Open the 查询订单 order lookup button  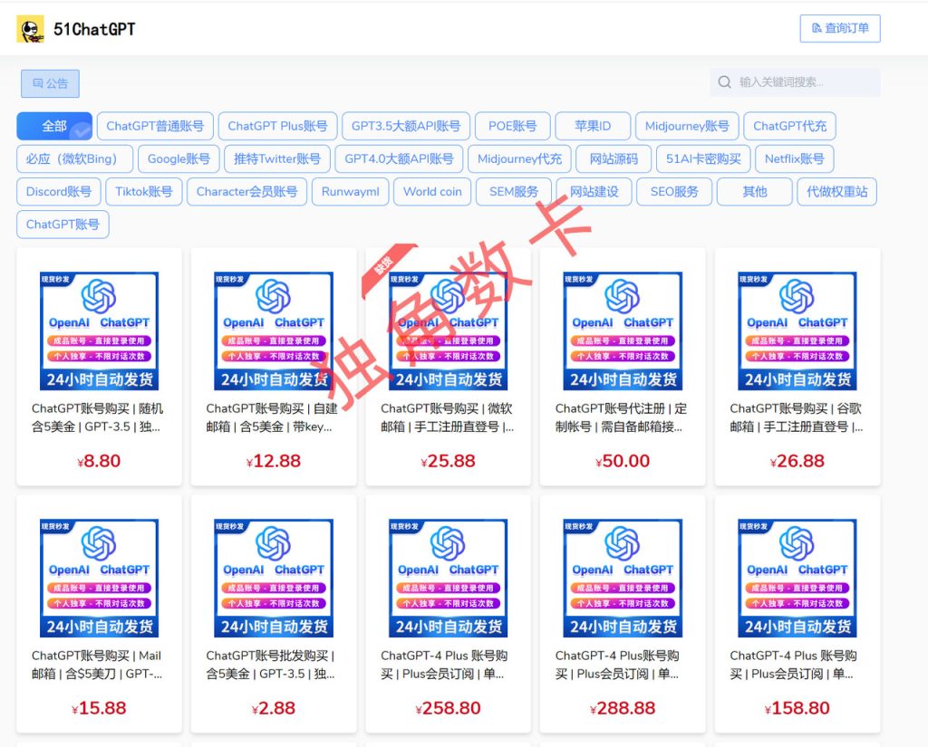click(839, 28)
